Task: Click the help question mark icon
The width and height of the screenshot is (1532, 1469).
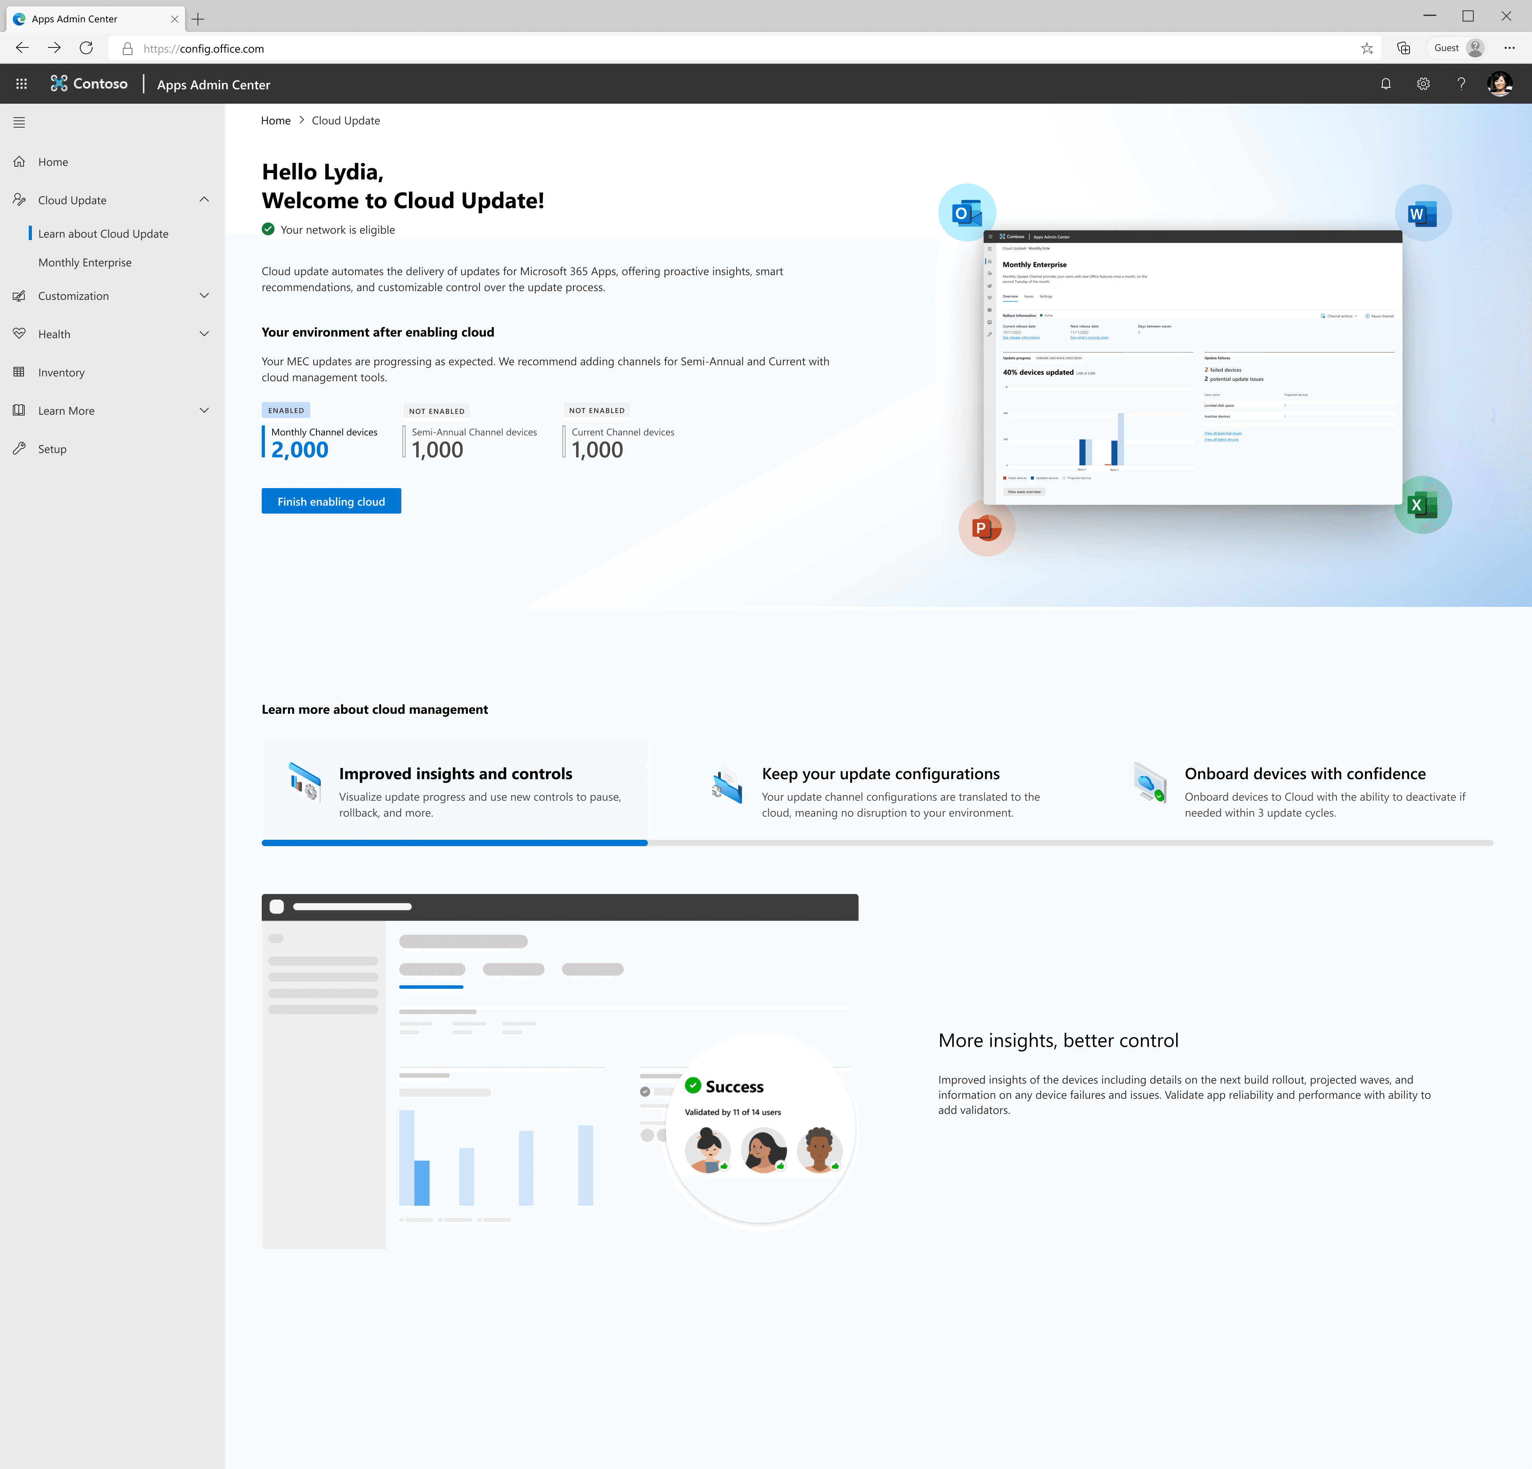Action: coord(1461,84)
